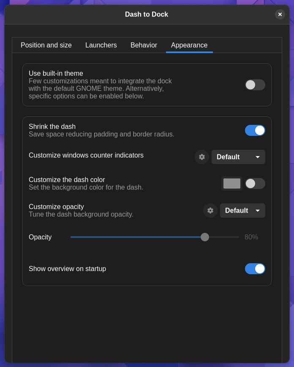Click the Opacity slider handle
Viewport: 294px width, 367px height.
click(x=205, y=237)
